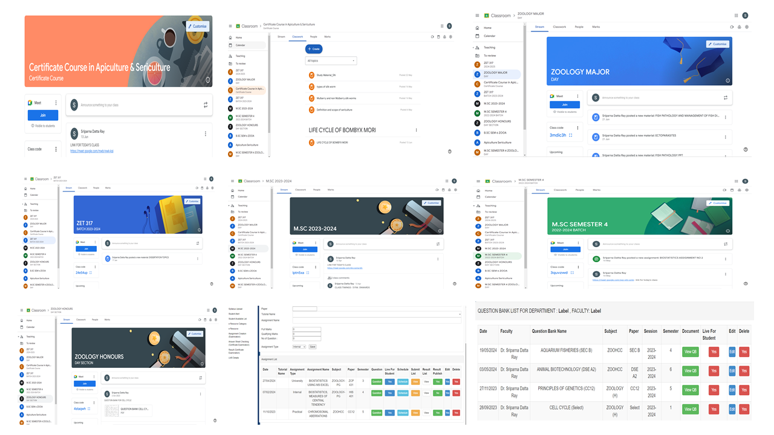Toggle Result Publish No for MEASURES OF CENTRAL TENDENCY

click(437, 393)
